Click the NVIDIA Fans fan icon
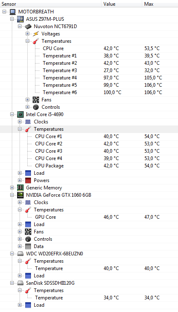Viewport: 178px width, 312px height. point(28,232)
